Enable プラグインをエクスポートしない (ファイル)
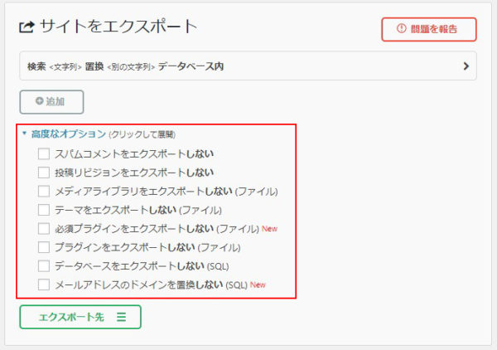The height and width of the screenshot is (350, 497). pyautogui.click(x=44, y=247)
